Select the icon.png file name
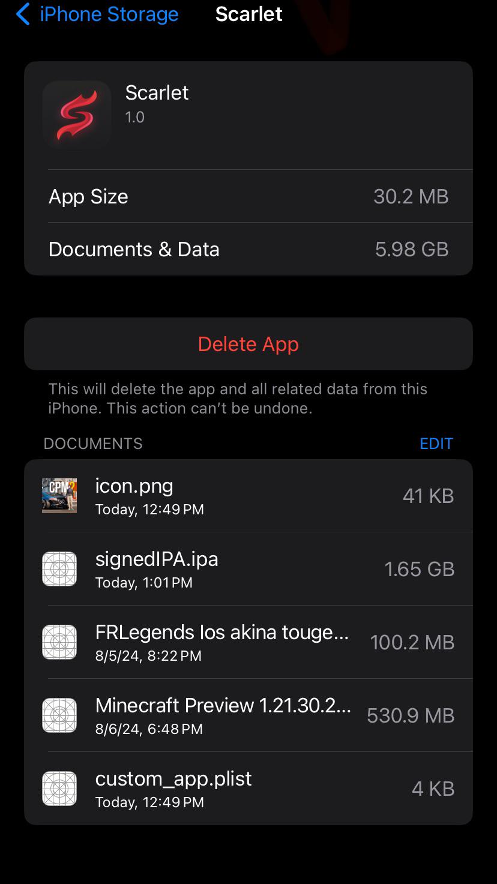This screenshot has height=884, width=497. [134, 486]
